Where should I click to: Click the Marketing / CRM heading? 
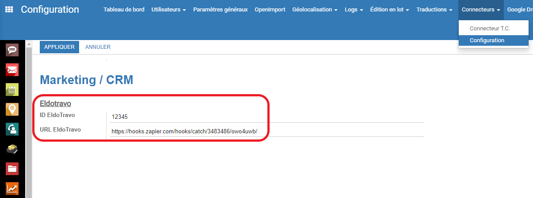coord(86,80)
